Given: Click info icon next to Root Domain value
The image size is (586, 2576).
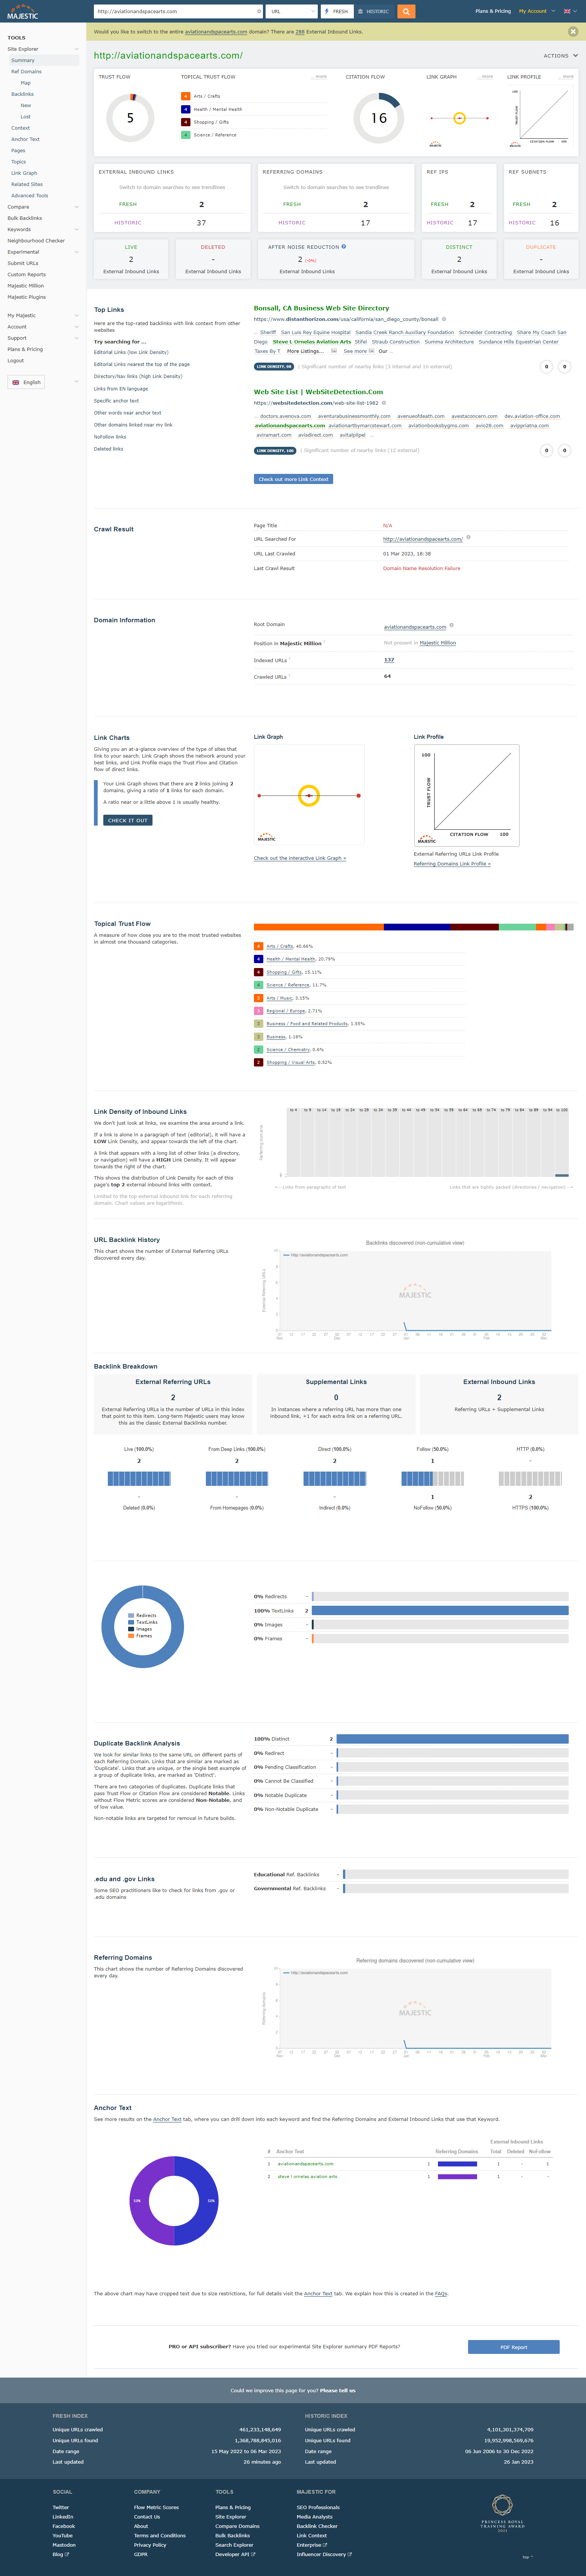Looking at the screenshot, I should (x=451, y=626).
